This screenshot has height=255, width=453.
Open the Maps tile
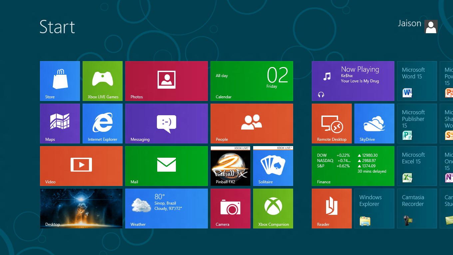point(60,124)
